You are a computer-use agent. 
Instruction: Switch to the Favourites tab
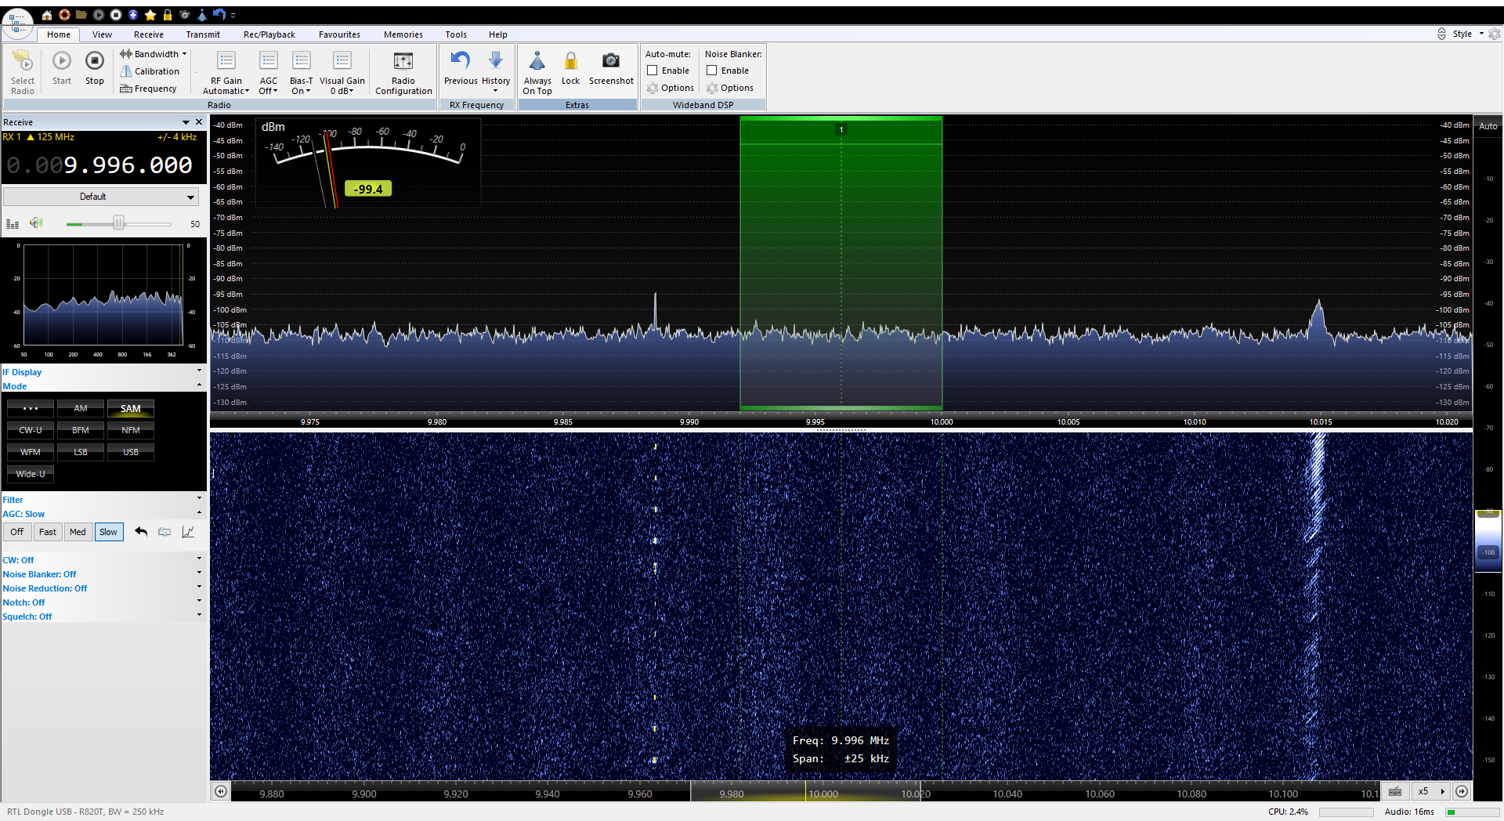pyautogui.click(x=339, y=34)
